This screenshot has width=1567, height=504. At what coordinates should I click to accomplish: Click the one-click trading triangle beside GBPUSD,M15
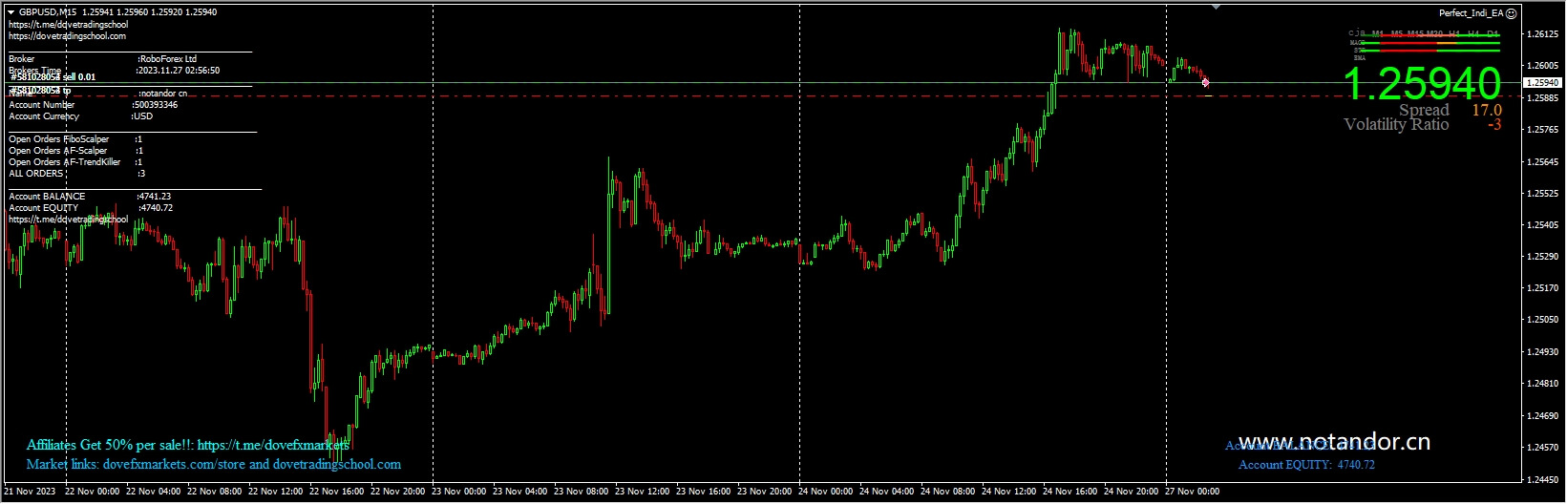(x=11, y=12)
